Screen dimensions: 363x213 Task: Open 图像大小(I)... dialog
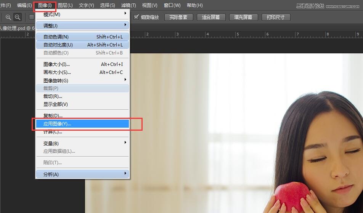pyautogui.click(x=82, y=64)
